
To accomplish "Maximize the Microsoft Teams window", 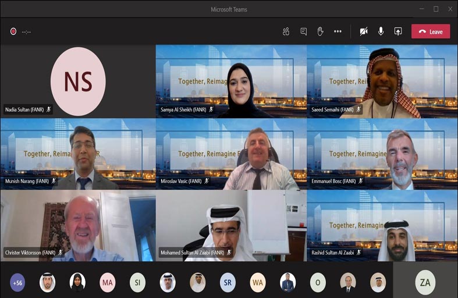I will pos(436,9).
